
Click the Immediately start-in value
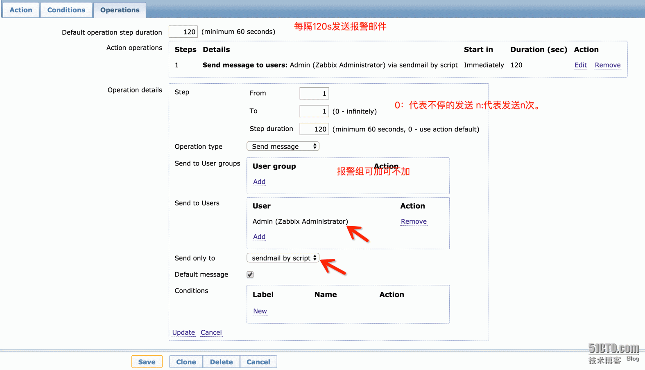[484, 65]
